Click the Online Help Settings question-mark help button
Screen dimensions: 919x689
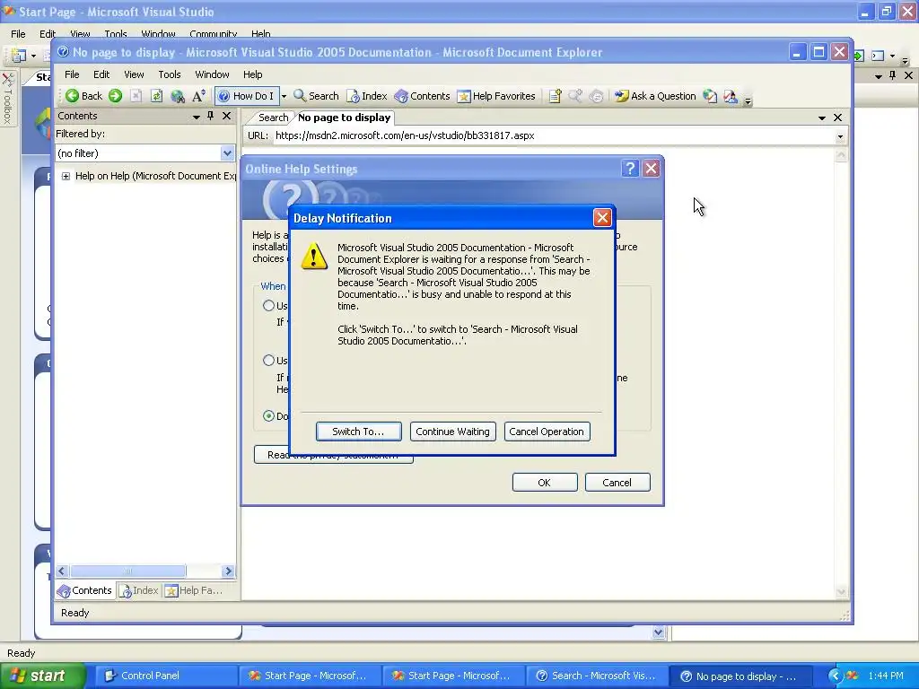[x=629, y=169]
